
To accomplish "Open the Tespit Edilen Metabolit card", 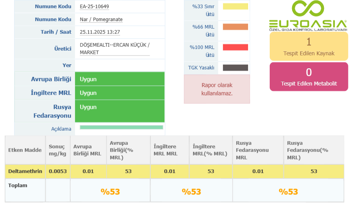I will pos(309,77).
